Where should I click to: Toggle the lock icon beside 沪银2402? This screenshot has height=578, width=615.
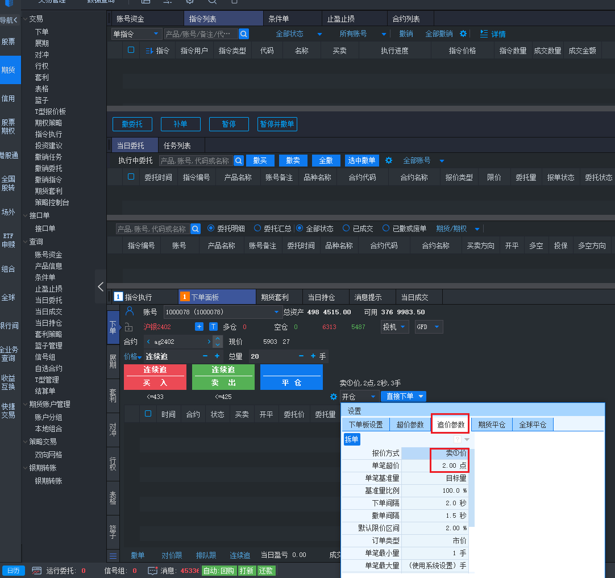[128, 327]
